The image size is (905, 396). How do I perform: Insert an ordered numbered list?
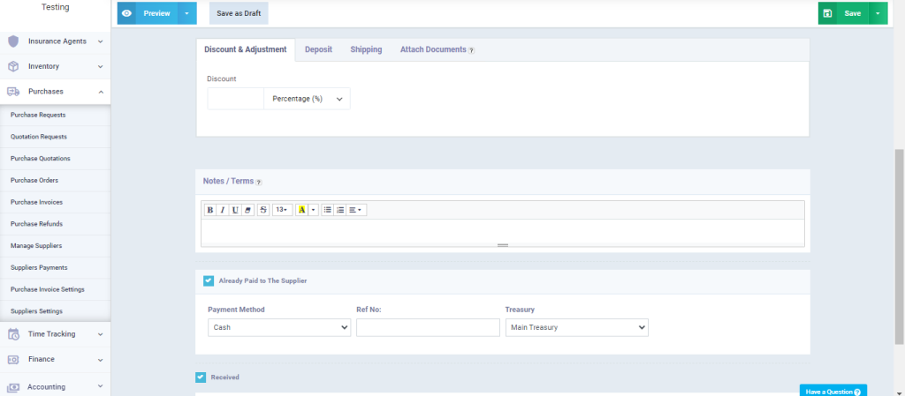coord(340,210)
